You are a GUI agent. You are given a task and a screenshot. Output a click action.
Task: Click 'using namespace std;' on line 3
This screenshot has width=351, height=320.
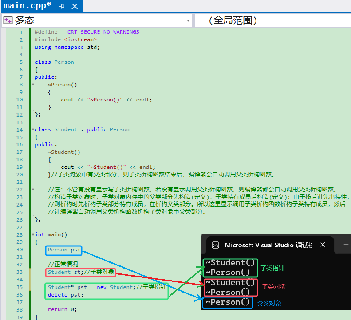pos(67,47)
